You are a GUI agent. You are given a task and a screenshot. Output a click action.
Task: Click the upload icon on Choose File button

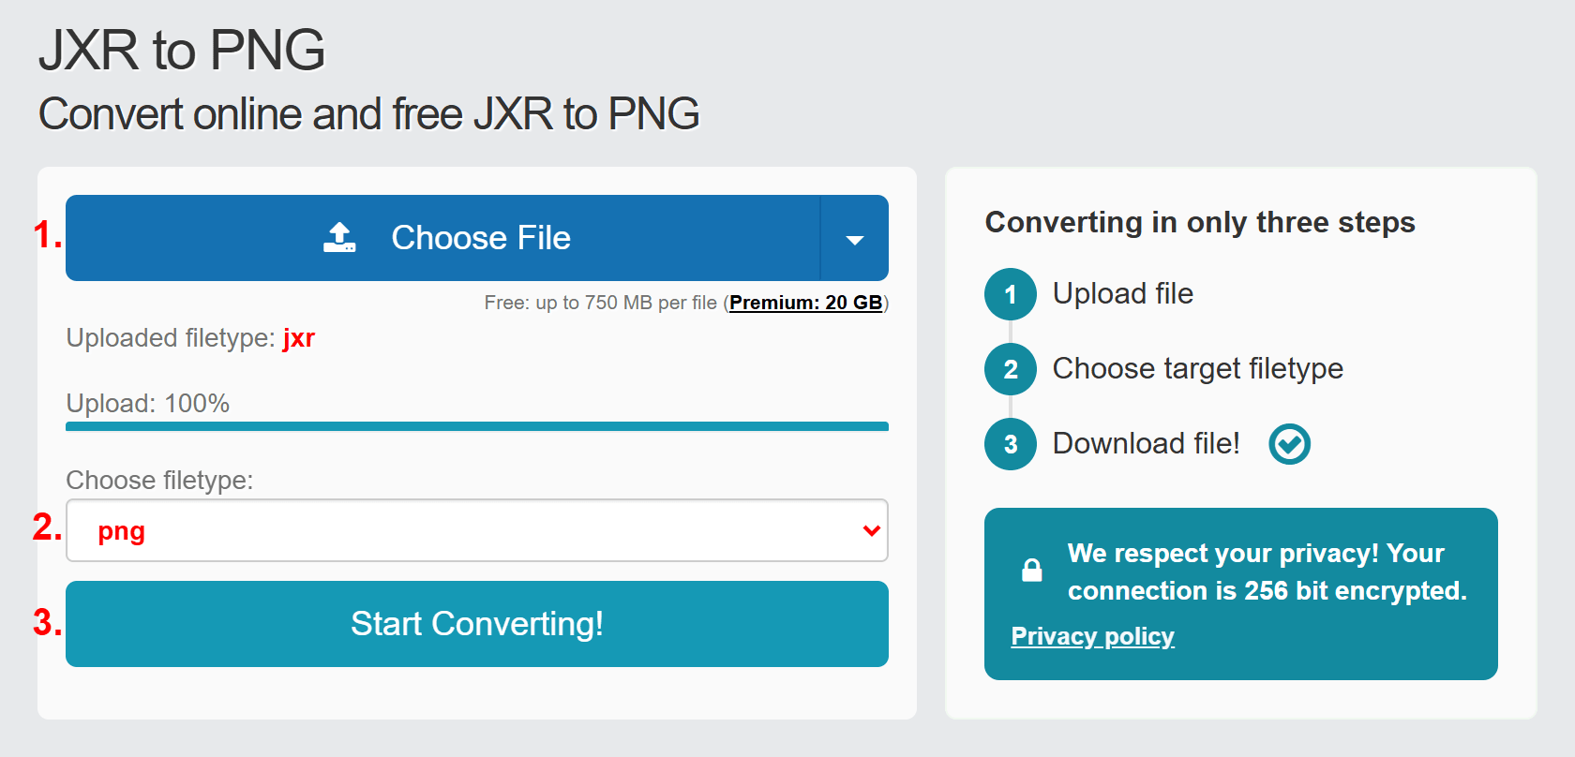[339, 237]
